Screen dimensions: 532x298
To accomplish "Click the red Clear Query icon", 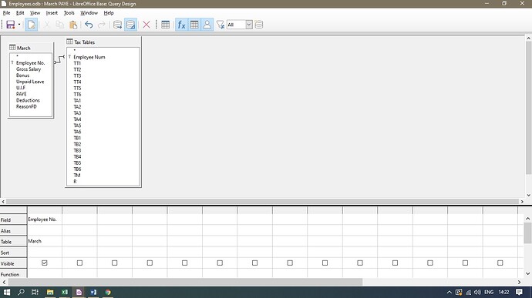I will [146, 25].
